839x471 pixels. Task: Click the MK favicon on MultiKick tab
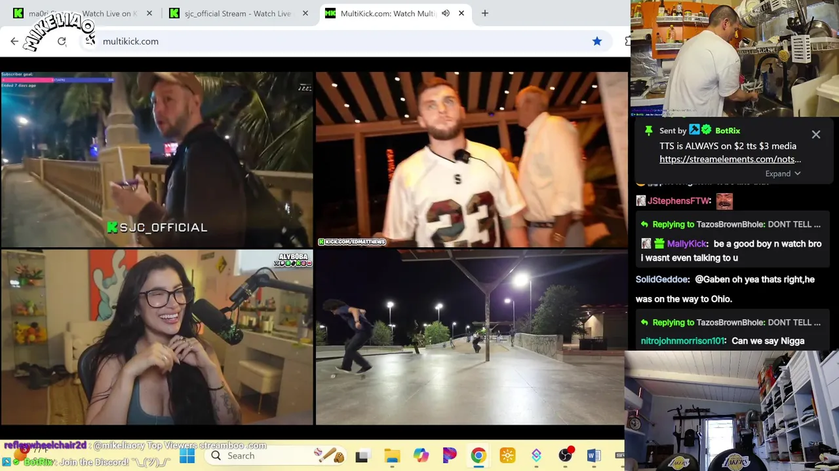coord(330,13)
